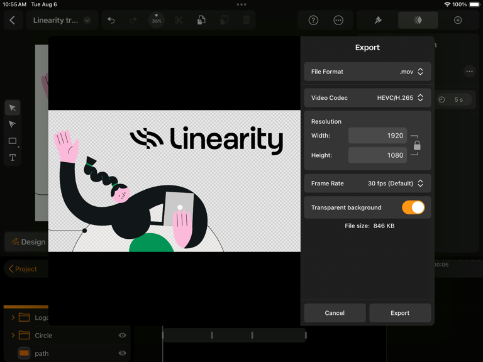Toggle visibility of the path layer
This screenshot has height=362, width=483.
(122, 353)
